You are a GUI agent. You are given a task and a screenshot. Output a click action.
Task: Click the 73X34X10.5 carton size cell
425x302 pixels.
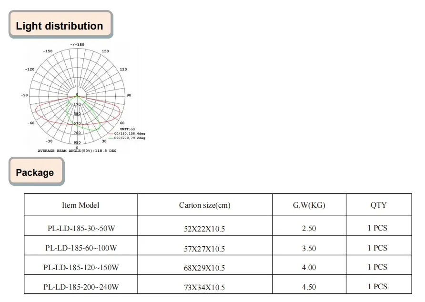(204, 288)
